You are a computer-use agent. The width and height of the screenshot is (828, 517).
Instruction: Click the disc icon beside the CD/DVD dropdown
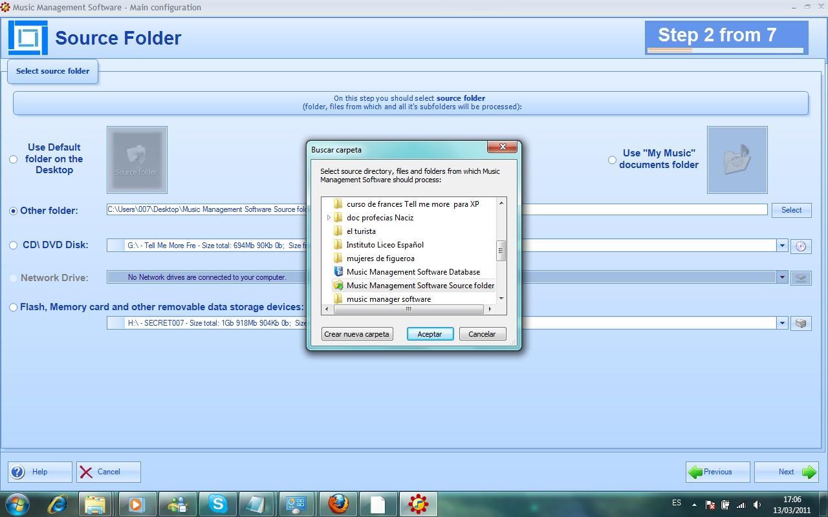801,246
